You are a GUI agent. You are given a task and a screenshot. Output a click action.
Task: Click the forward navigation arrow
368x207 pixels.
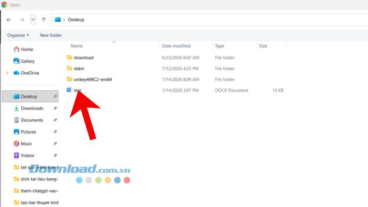22,20
